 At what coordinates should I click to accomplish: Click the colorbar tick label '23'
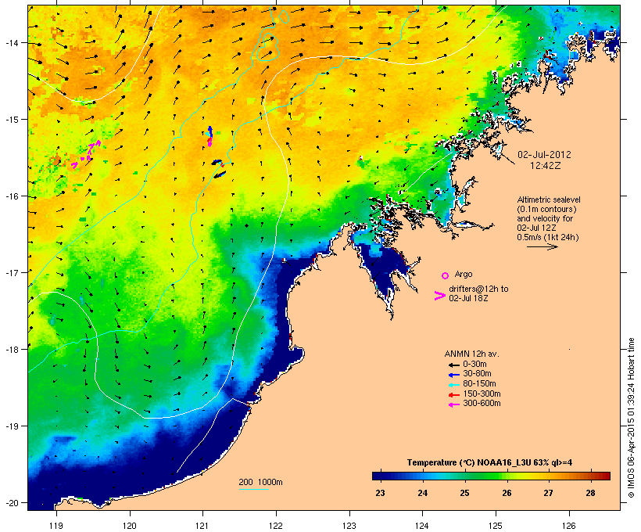point(380,493)
